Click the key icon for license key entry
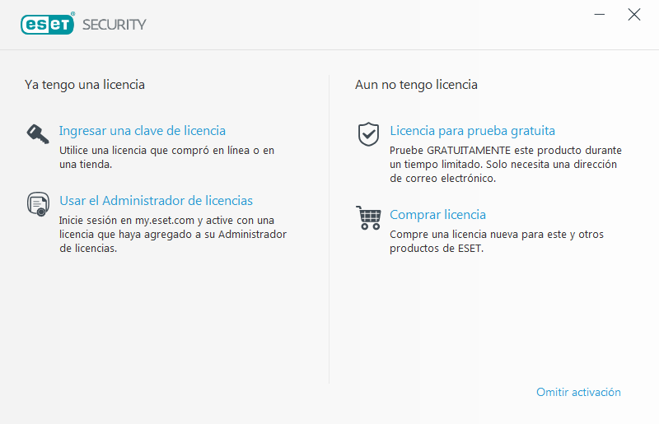The height and width of the screenshot is (424, 659). 38,134
